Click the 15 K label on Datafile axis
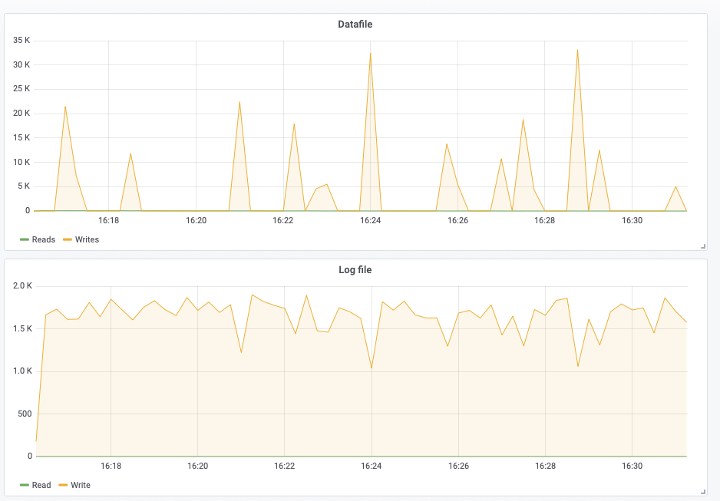This screenshot has height=501, width=720. pyautogui.click(x=21, y=137)
